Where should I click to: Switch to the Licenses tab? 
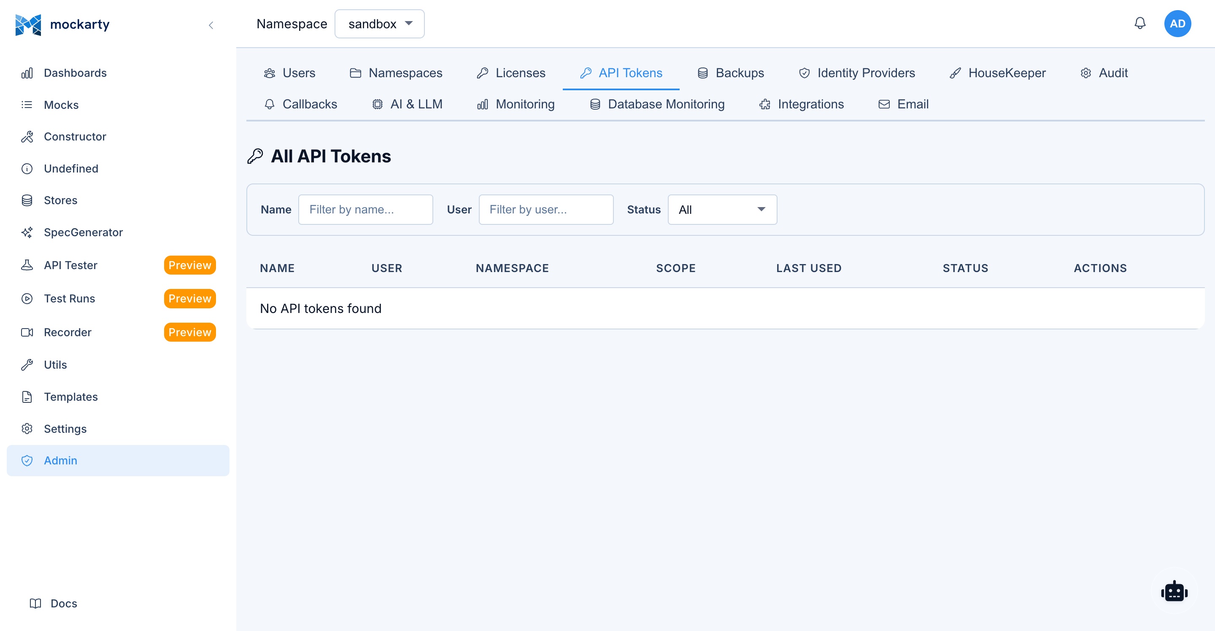tap(511, 73)
